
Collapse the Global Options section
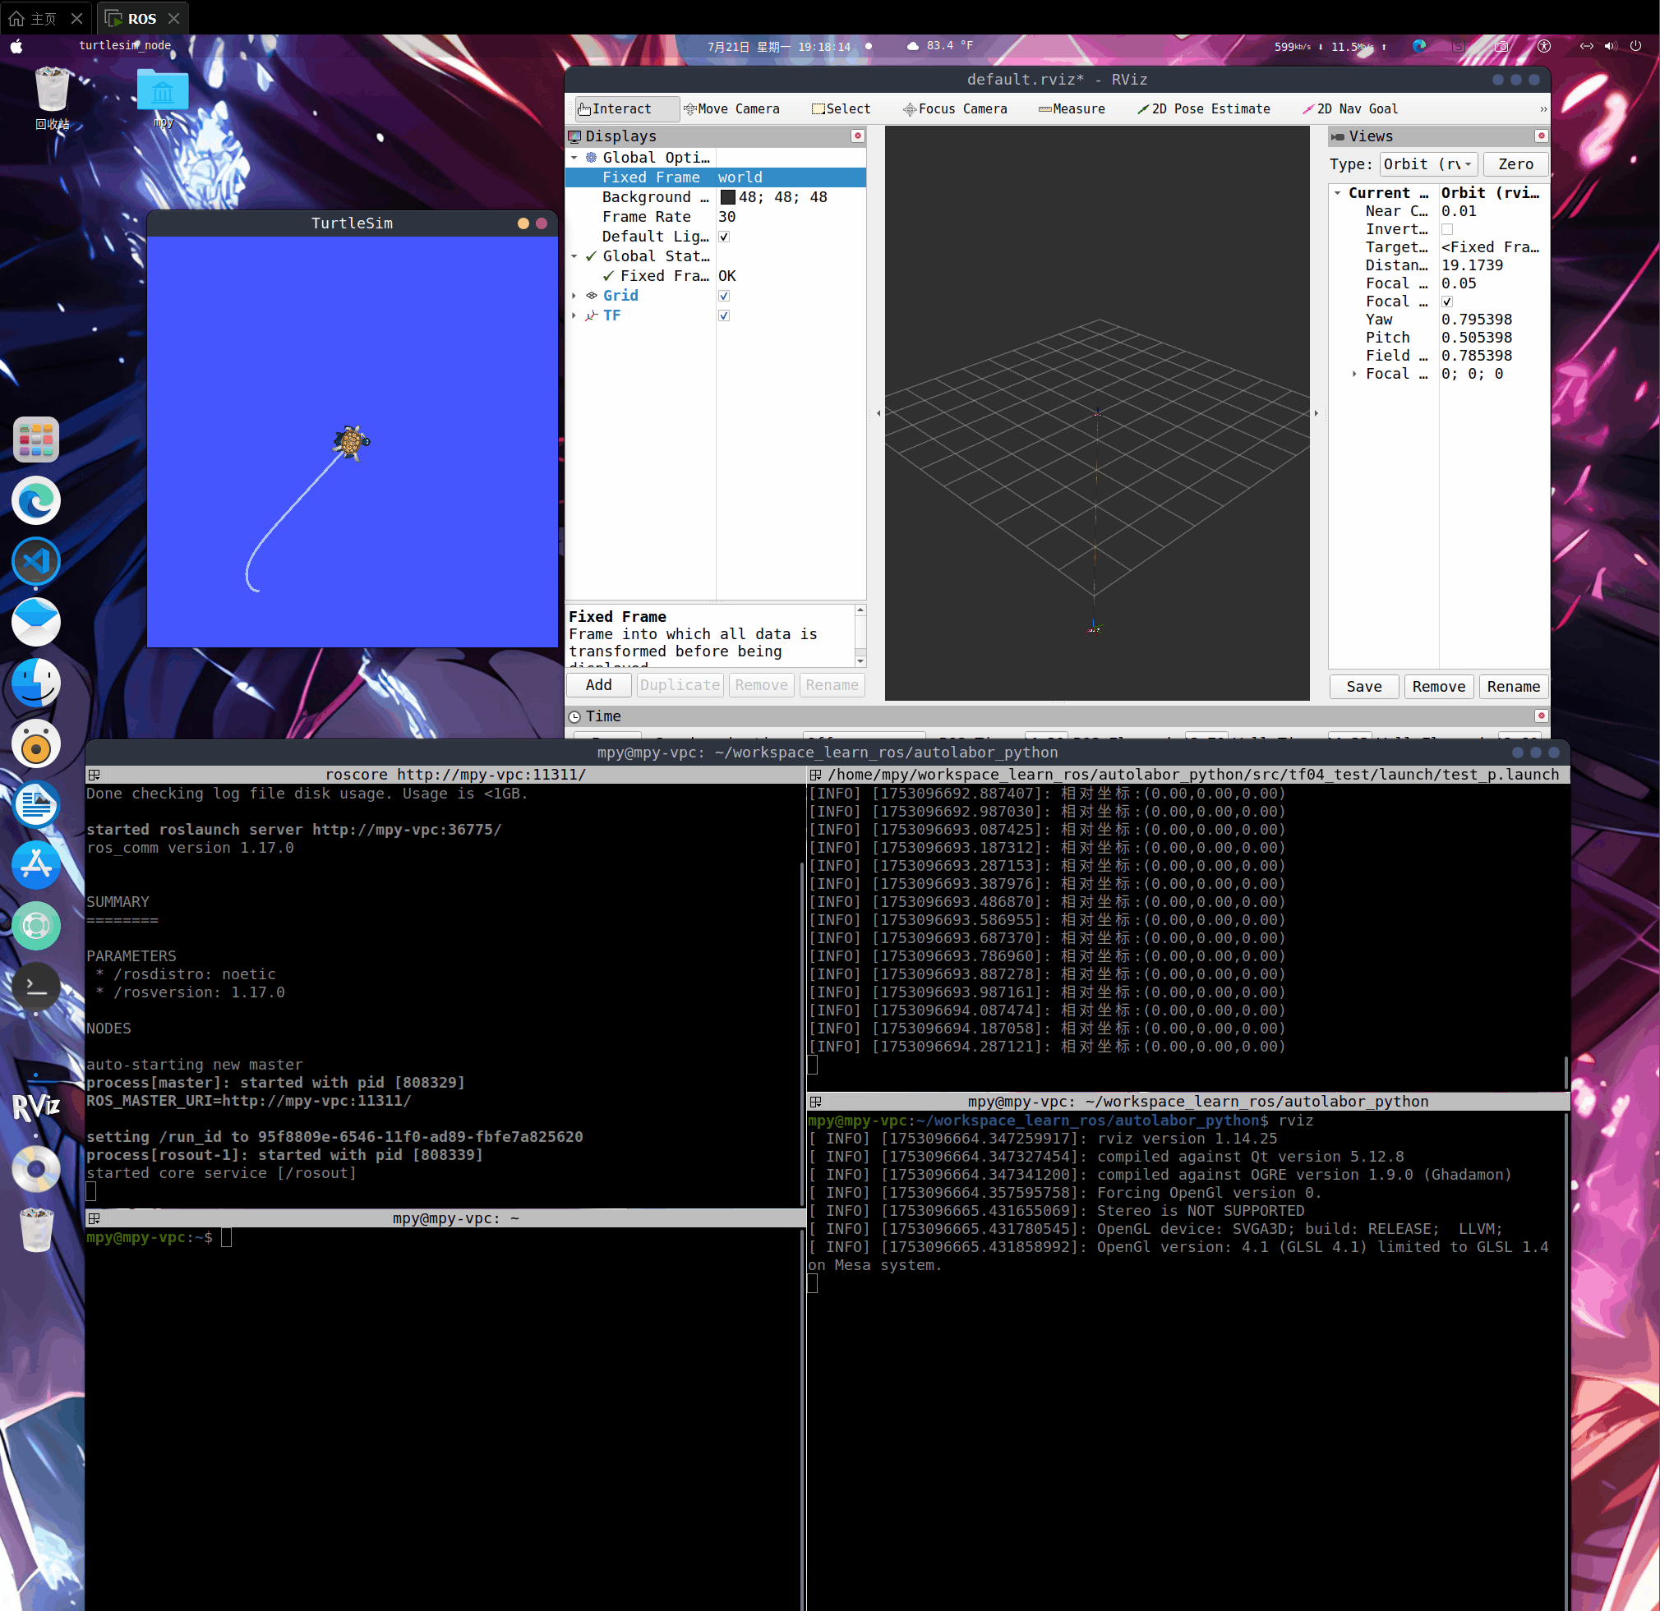574,158
